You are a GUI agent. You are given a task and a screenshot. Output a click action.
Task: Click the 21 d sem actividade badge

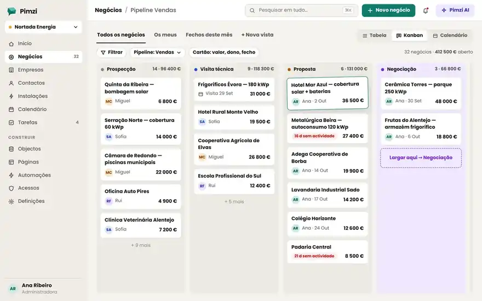tap(314, 256)
